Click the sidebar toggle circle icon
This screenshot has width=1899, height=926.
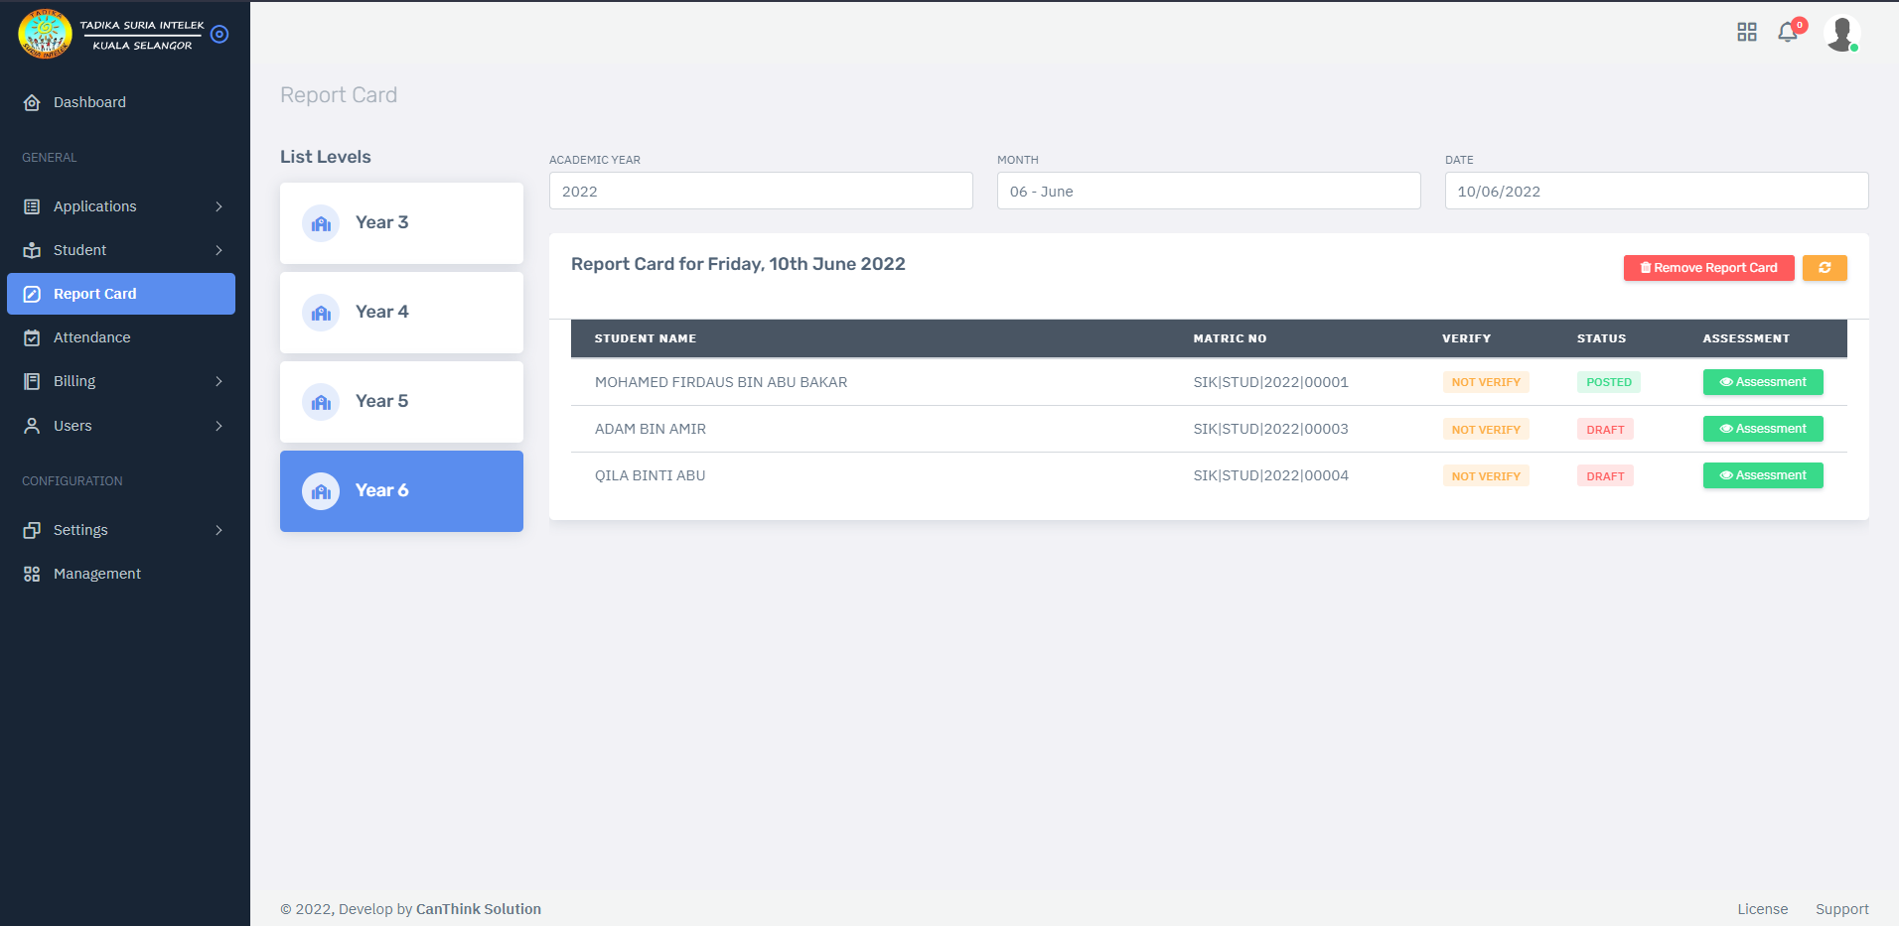tap(220, 35)
